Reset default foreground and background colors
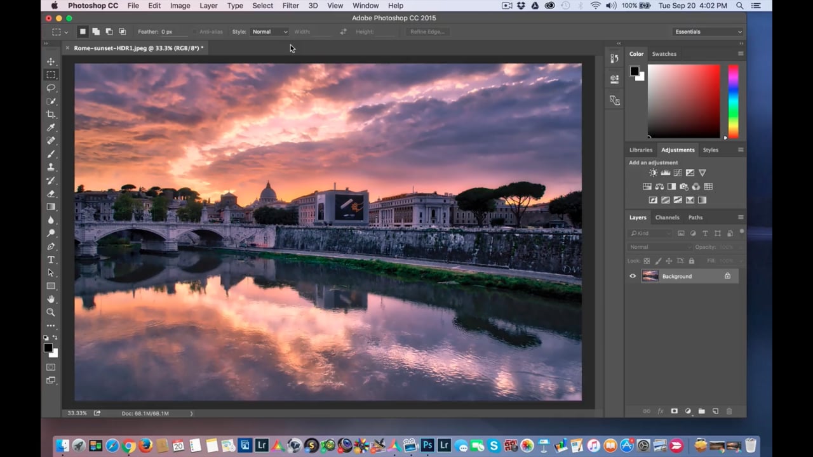Screen dimensions: 813x457 46,338
